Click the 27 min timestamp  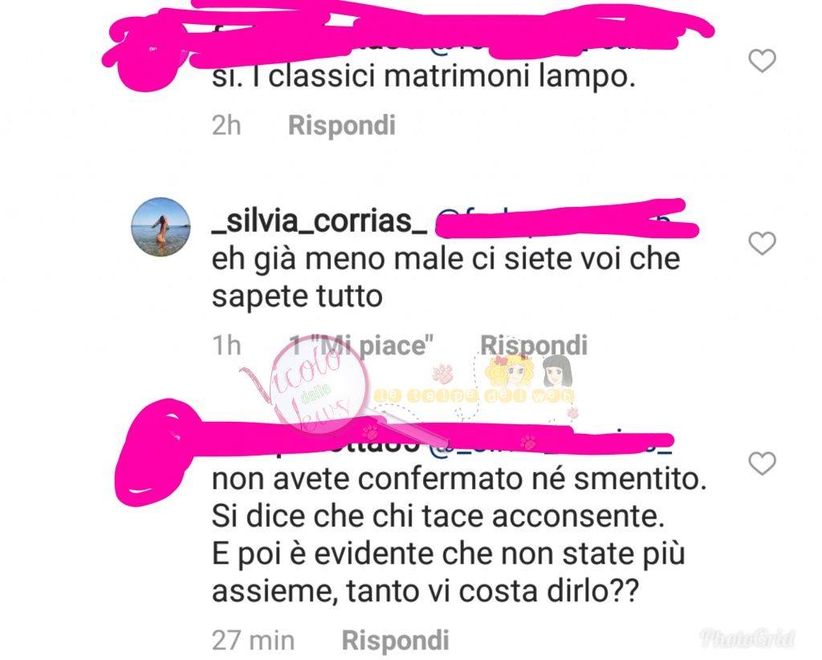tap(253, 640)
